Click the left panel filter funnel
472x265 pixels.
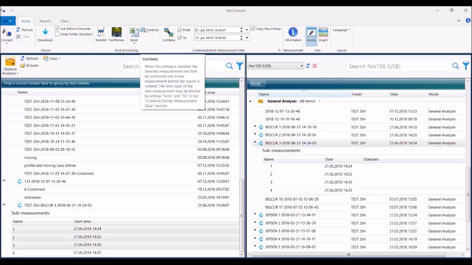tap(240, 66)
